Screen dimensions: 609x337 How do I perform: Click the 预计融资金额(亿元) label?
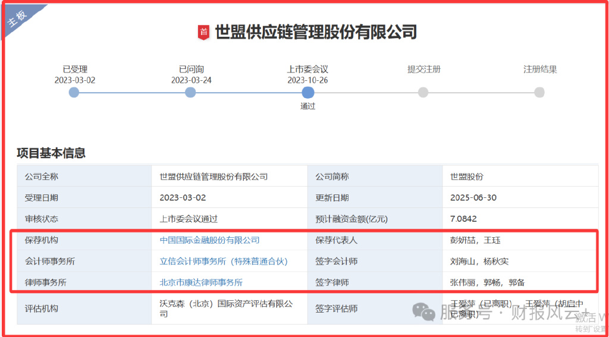coord(352,219)
